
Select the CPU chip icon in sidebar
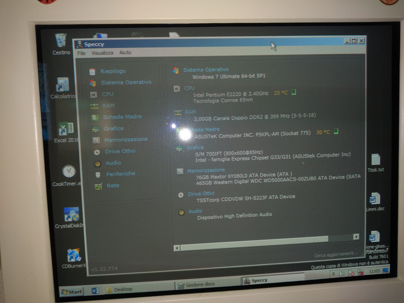coord(94,95)
